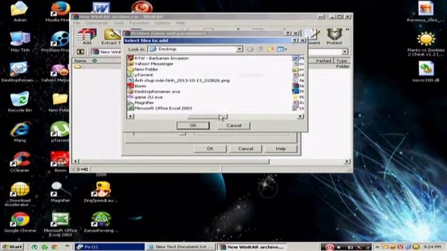Open Google Chrome desktop shortcut
The width and height of the screenshot is (447, 251).
[x=20, y=222]
